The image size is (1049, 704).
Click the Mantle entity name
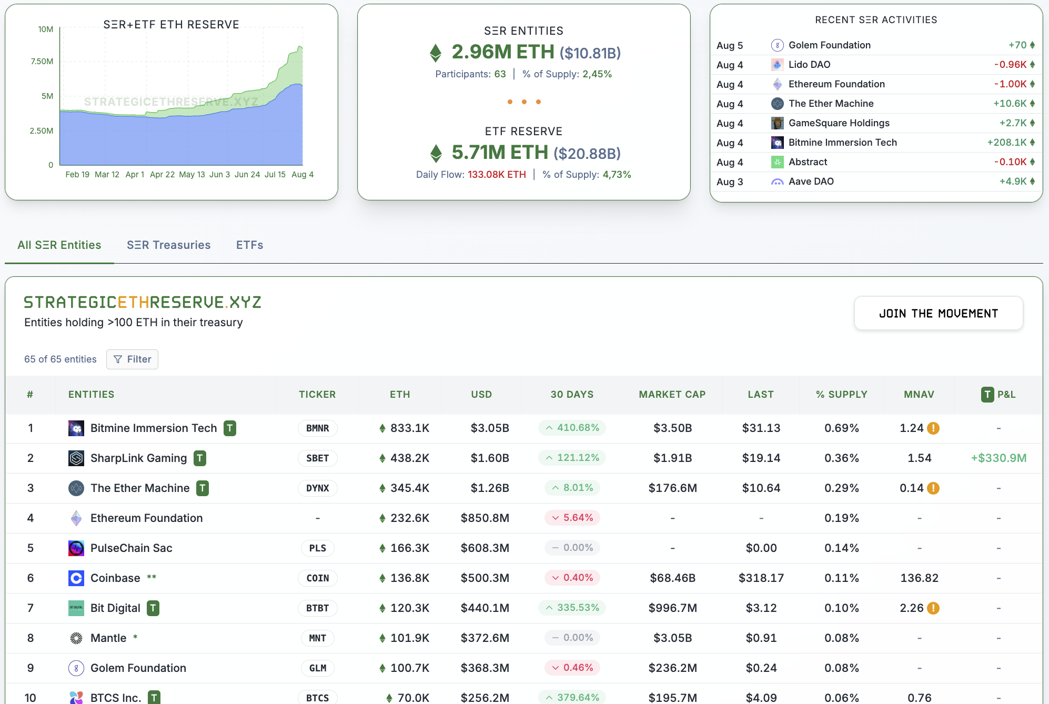tap(108, 638)
